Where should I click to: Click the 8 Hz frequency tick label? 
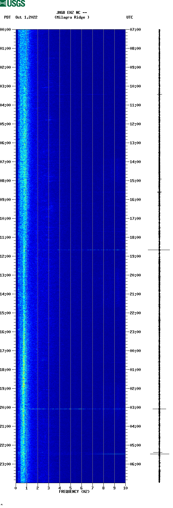pos(103,488)
